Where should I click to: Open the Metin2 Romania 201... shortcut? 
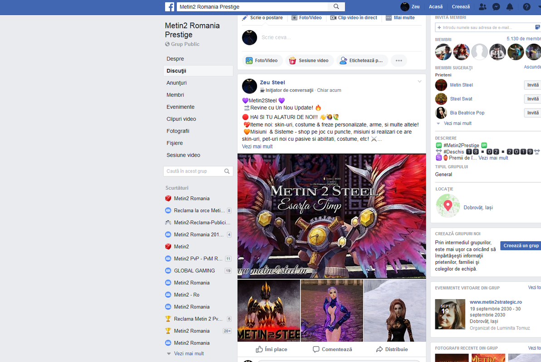pyautogui.click(x=199, y=234)
